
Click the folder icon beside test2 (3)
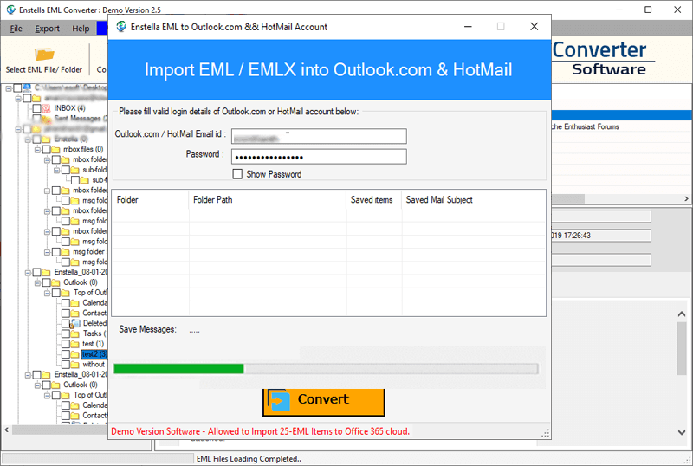tap(75, 354)
